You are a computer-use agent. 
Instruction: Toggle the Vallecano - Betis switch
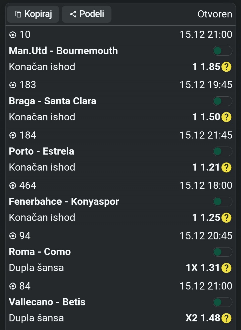[222, 302]
